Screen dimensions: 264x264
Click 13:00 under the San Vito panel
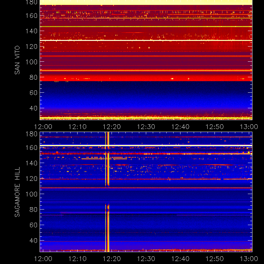[249, 127]
